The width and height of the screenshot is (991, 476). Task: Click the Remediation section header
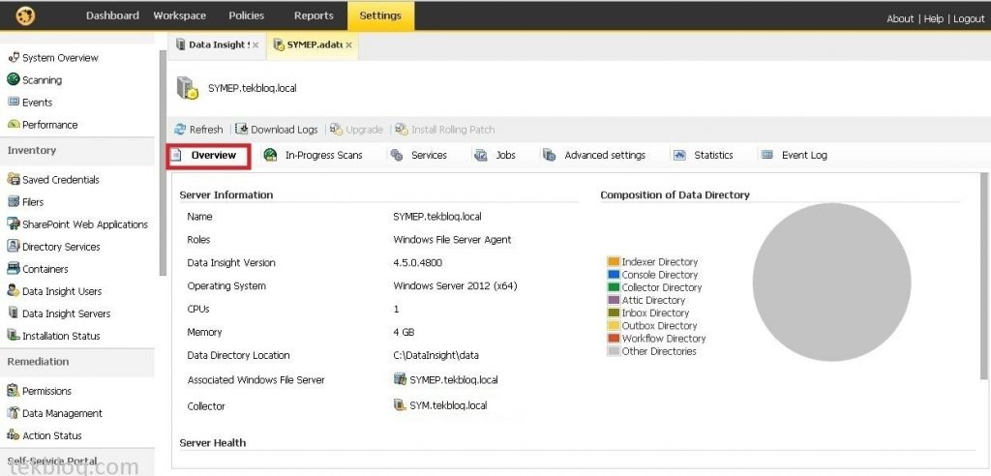(x=77, y=362)
